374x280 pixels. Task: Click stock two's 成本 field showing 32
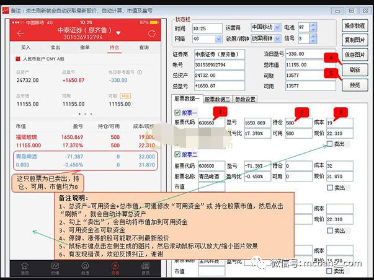click(340, 165)
